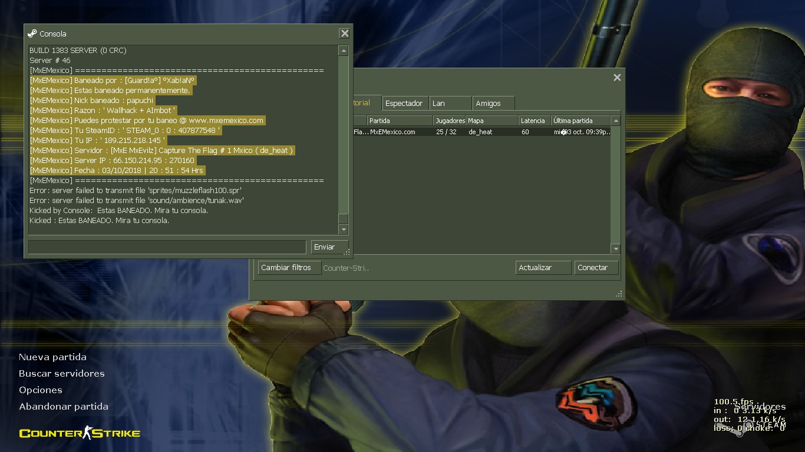Sort servers by Mapa column
Screen dimensions: 805x452
click(x=492, y=121)
